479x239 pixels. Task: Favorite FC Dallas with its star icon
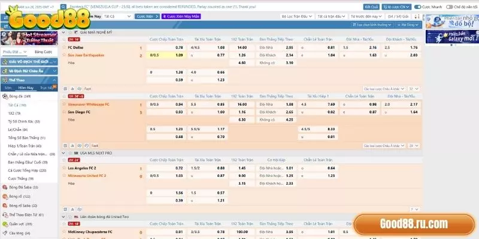click(65, 47)
